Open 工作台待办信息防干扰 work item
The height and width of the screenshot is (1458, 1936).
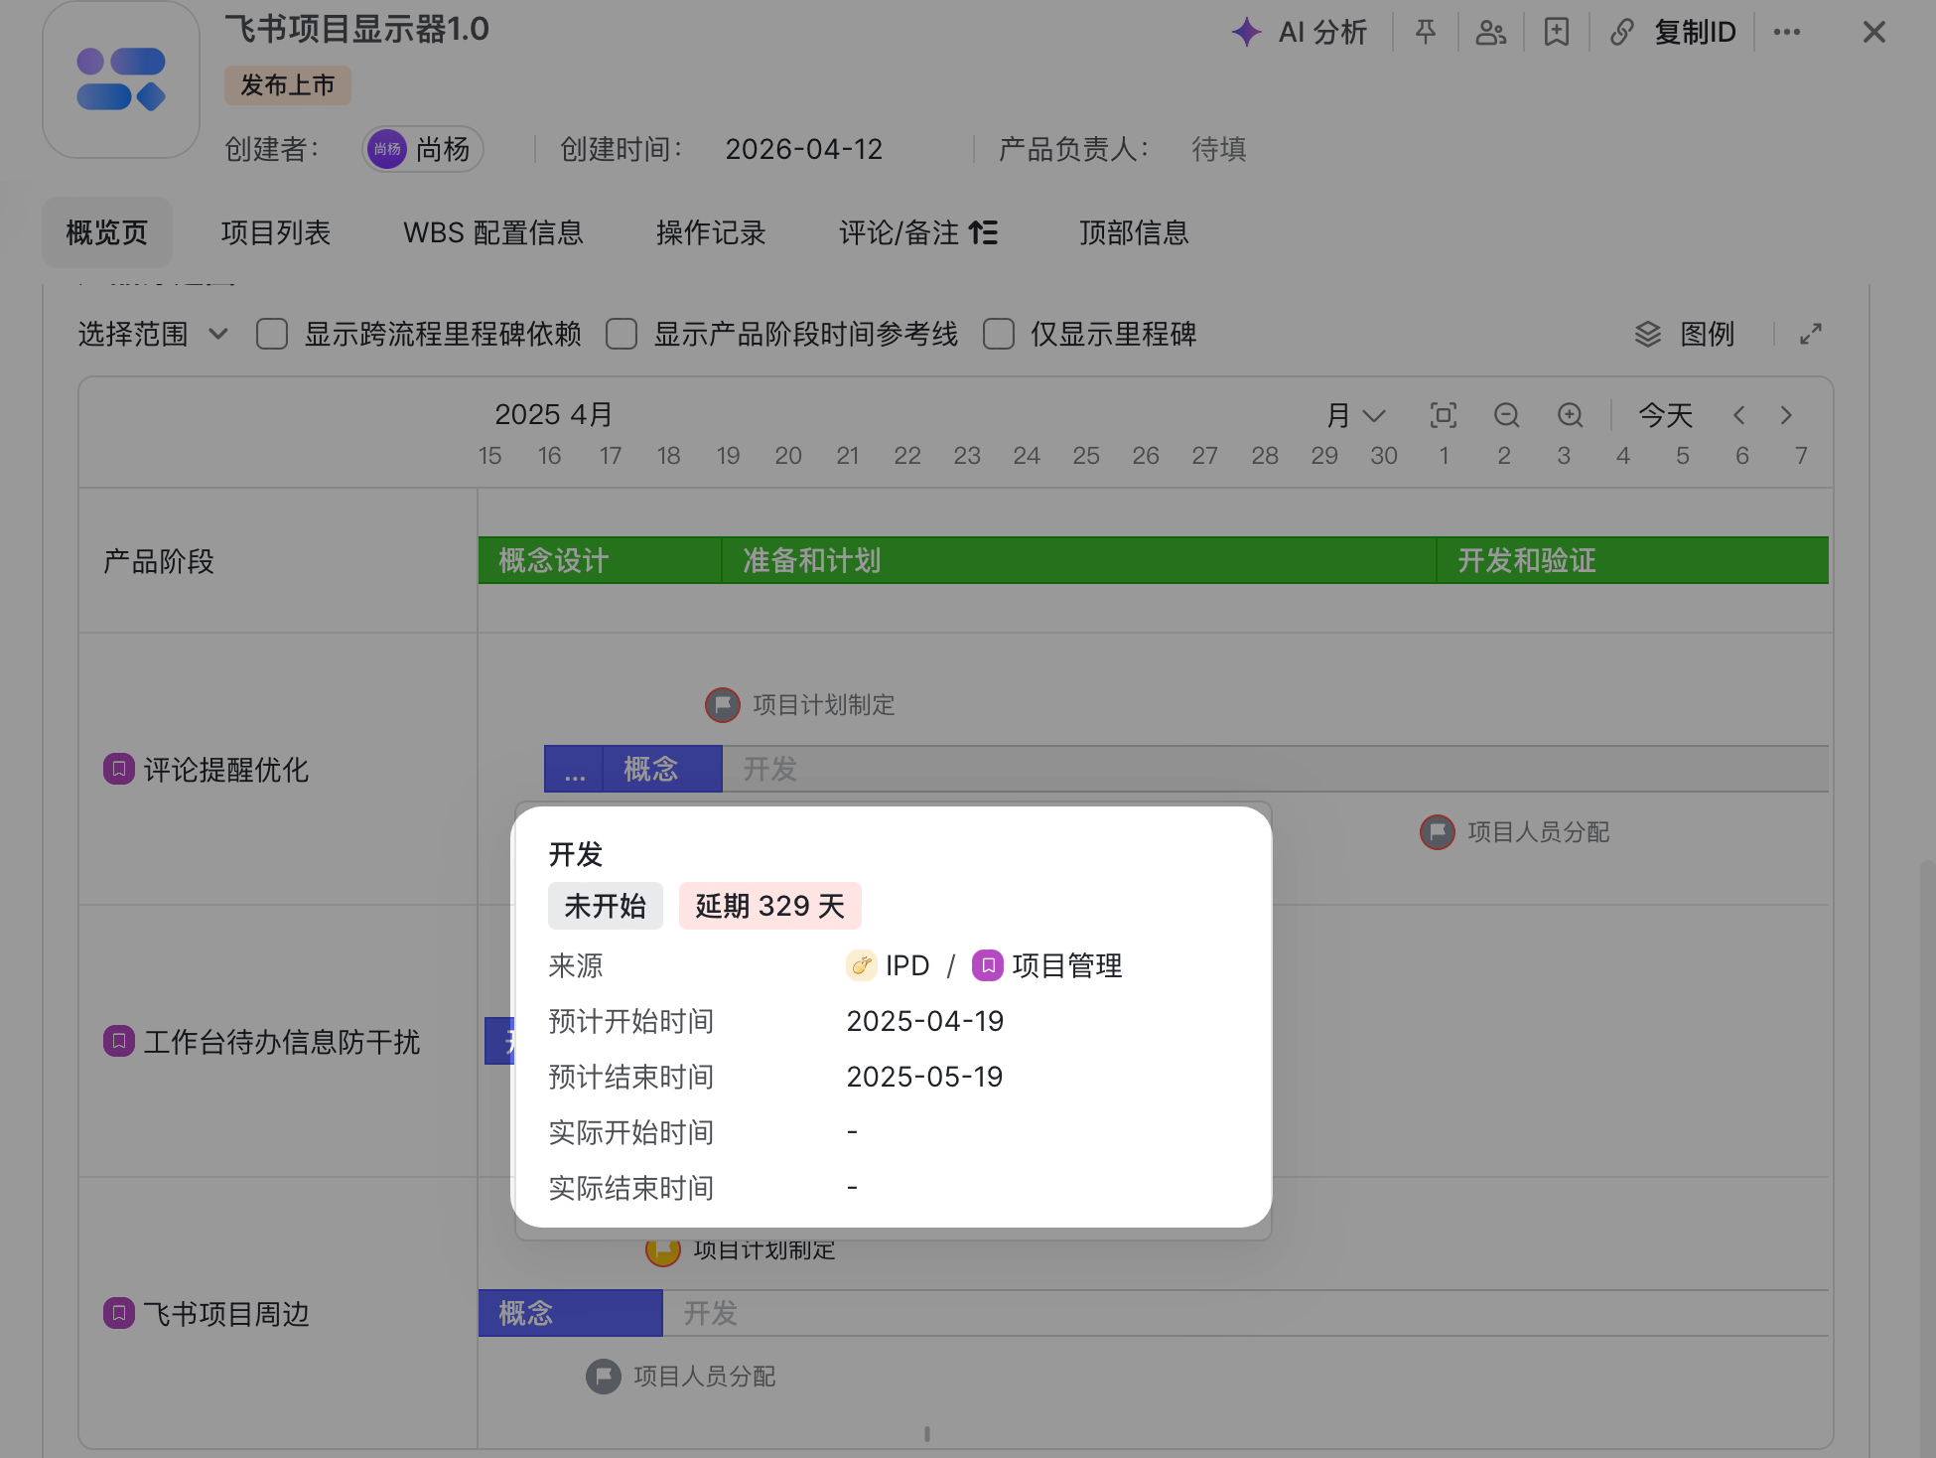click(x=282, y=1042)
